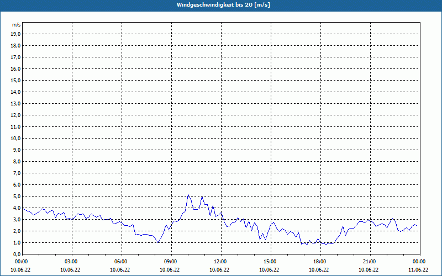The width and height of the screenshot is (442, 276).
Task: Click the '16,0' y-axis value
Action: (15, 68)
